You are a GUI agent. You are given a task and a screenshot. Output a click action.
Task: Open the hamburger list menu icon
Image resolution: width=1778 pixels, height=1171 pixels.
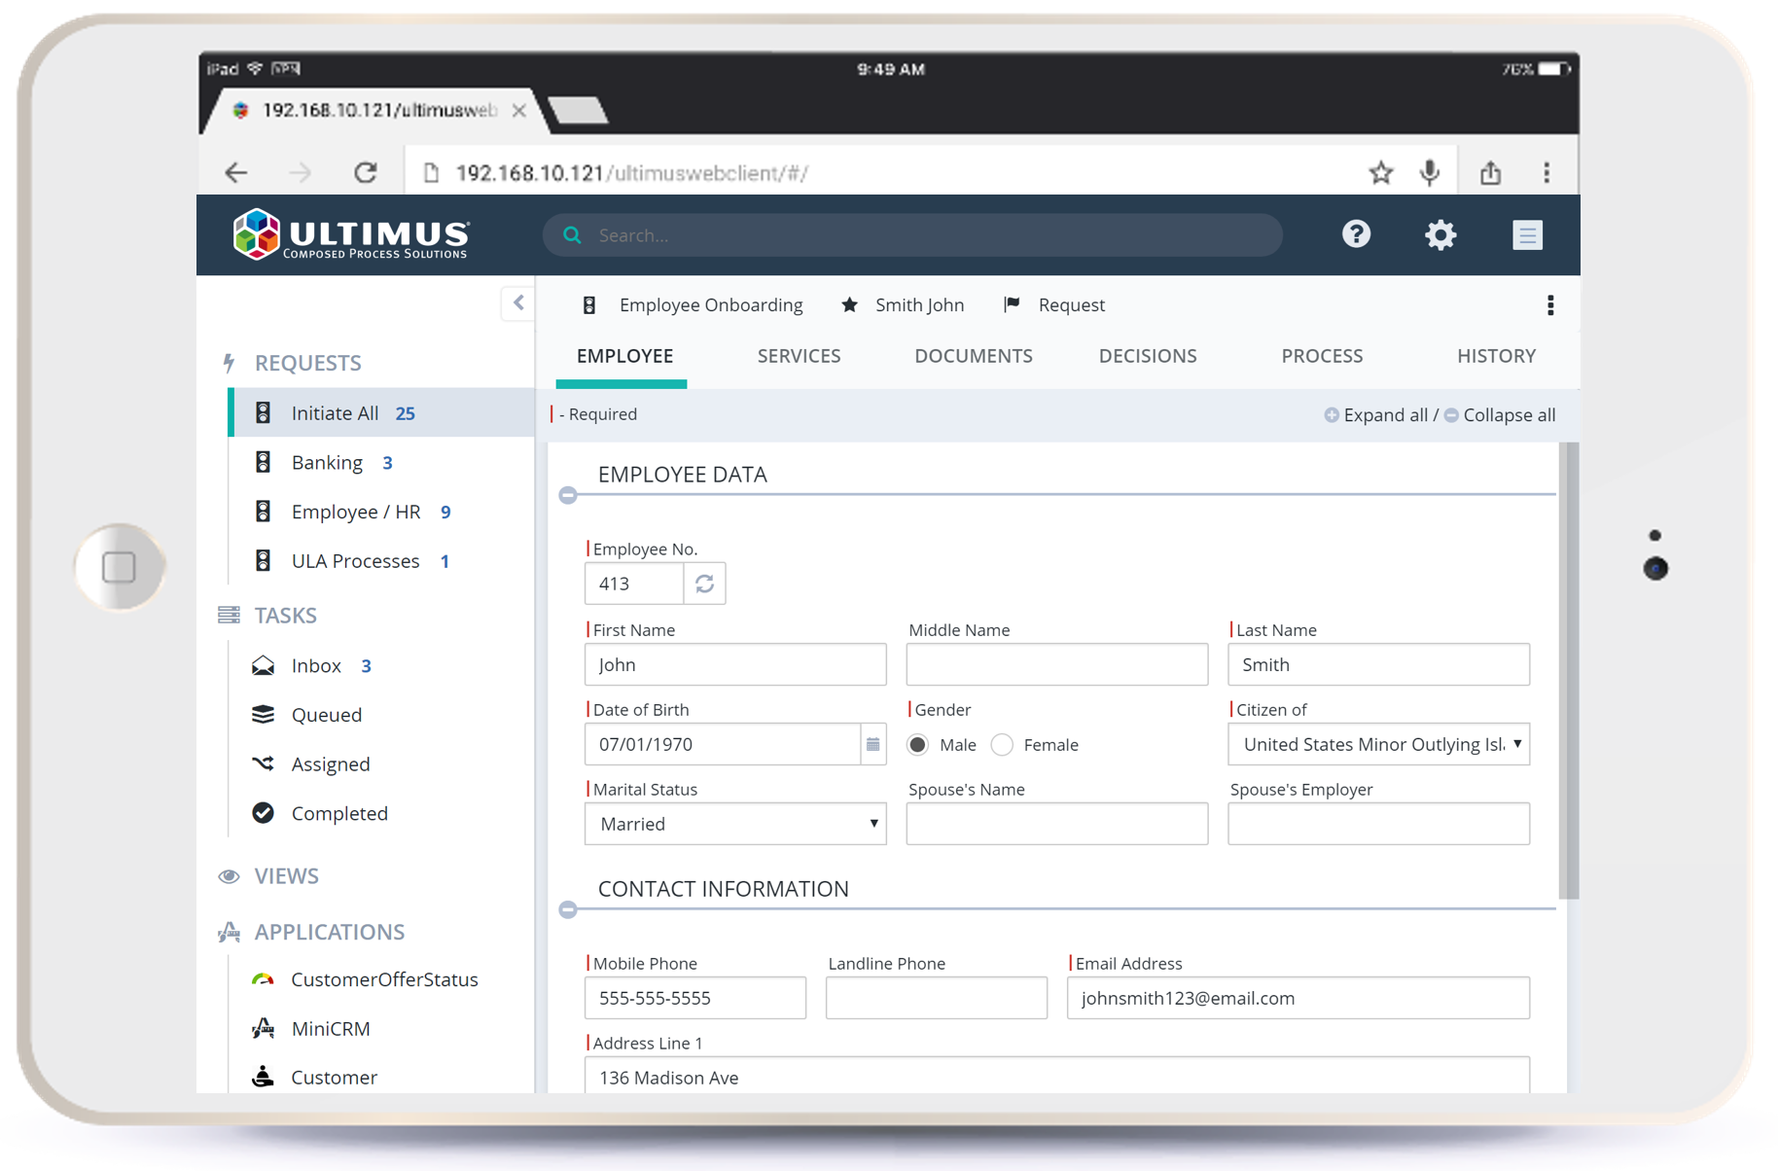(x=1527, y=234)
